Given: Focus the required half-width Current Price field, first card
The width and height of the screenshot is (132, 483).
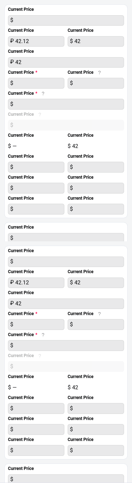Looking at the screenshot, I should [36, 83].
